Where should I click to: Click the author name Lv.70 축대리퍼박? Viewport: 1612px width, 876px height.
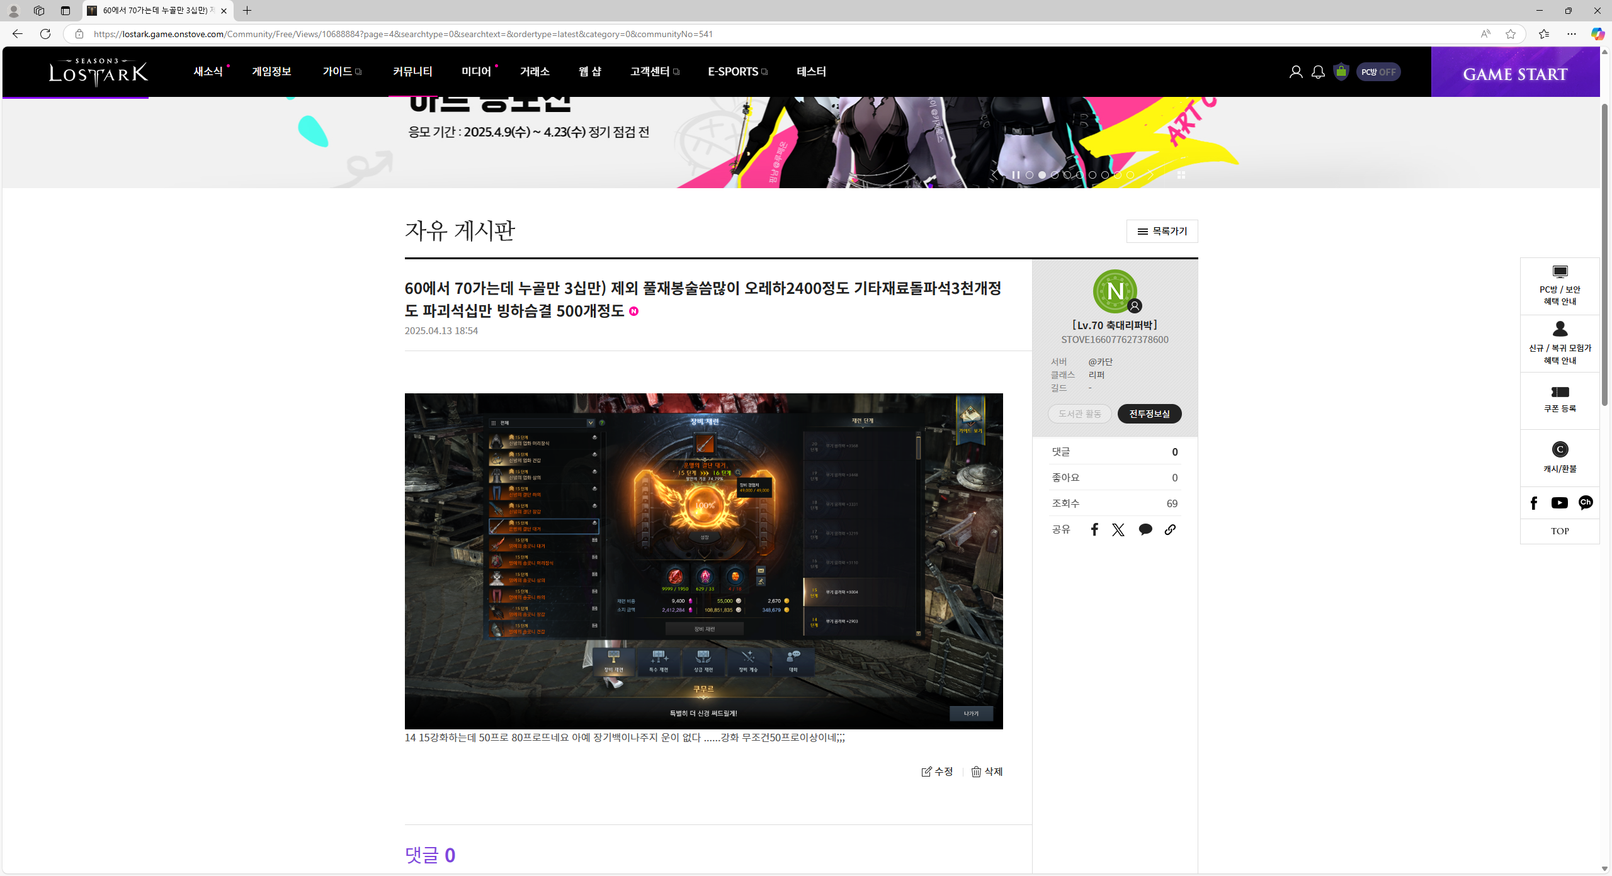tap(1115, 325)
